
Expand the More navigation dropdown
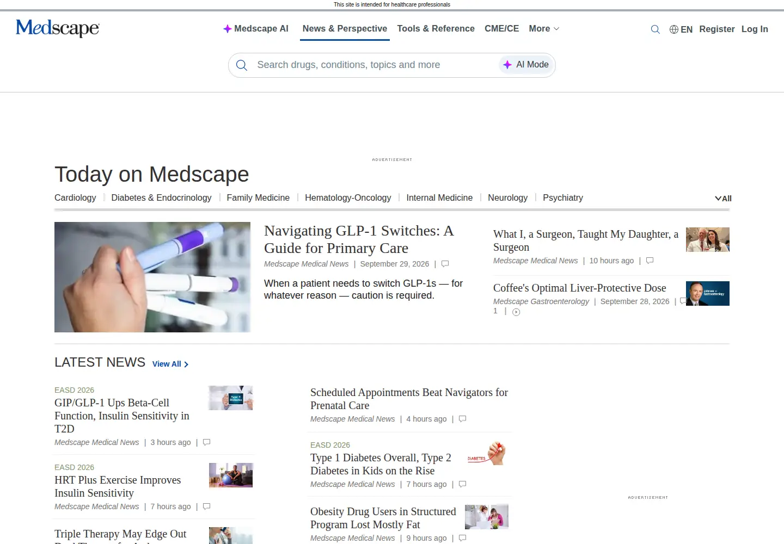544,29
